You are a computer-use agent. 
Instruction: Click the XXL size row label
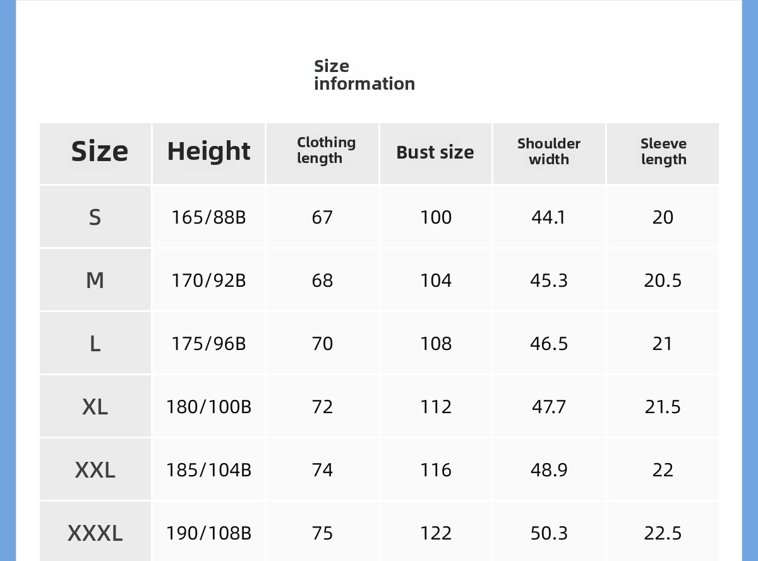coord(95,470)
